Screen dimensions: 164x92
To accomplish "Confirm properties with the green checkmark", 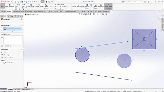I will pyautogui.click(x=2, y=22).
